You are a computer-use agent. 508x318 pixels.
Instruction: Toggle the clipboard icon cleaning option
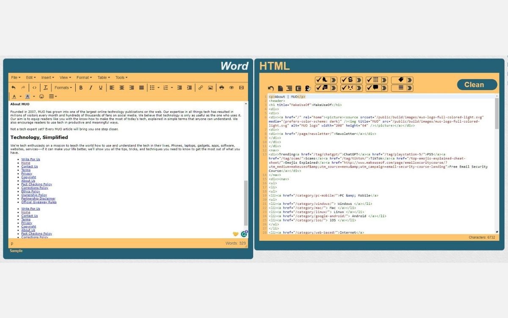click(x=348, y=80)
